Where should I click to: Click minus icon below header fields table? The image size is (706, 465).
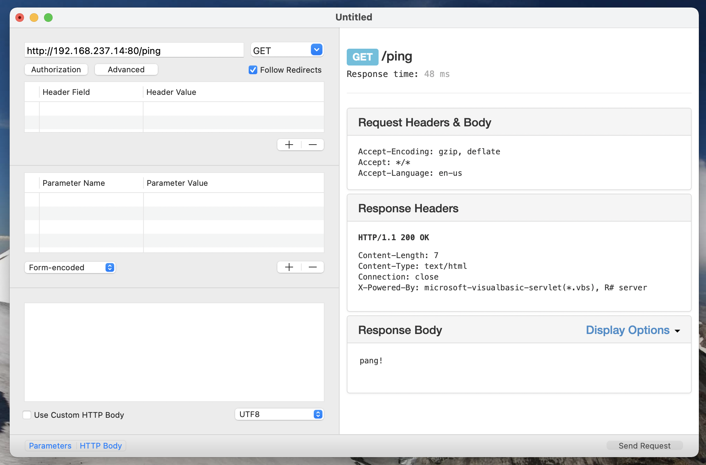(x=312, y=145)
